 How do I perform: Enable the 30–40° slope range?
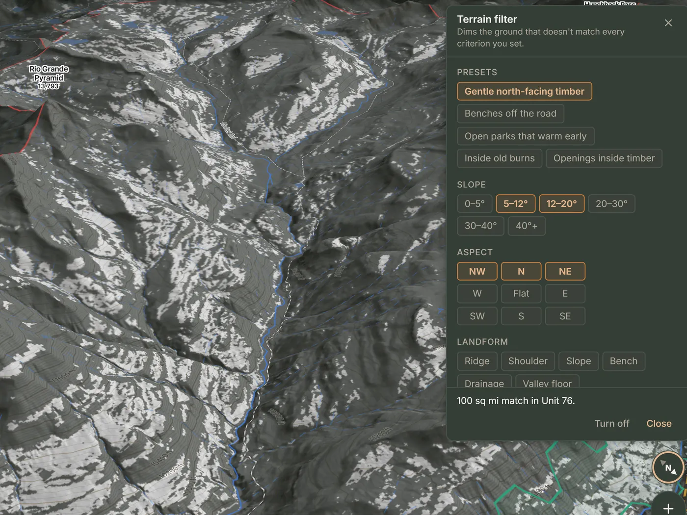point(480,226)
